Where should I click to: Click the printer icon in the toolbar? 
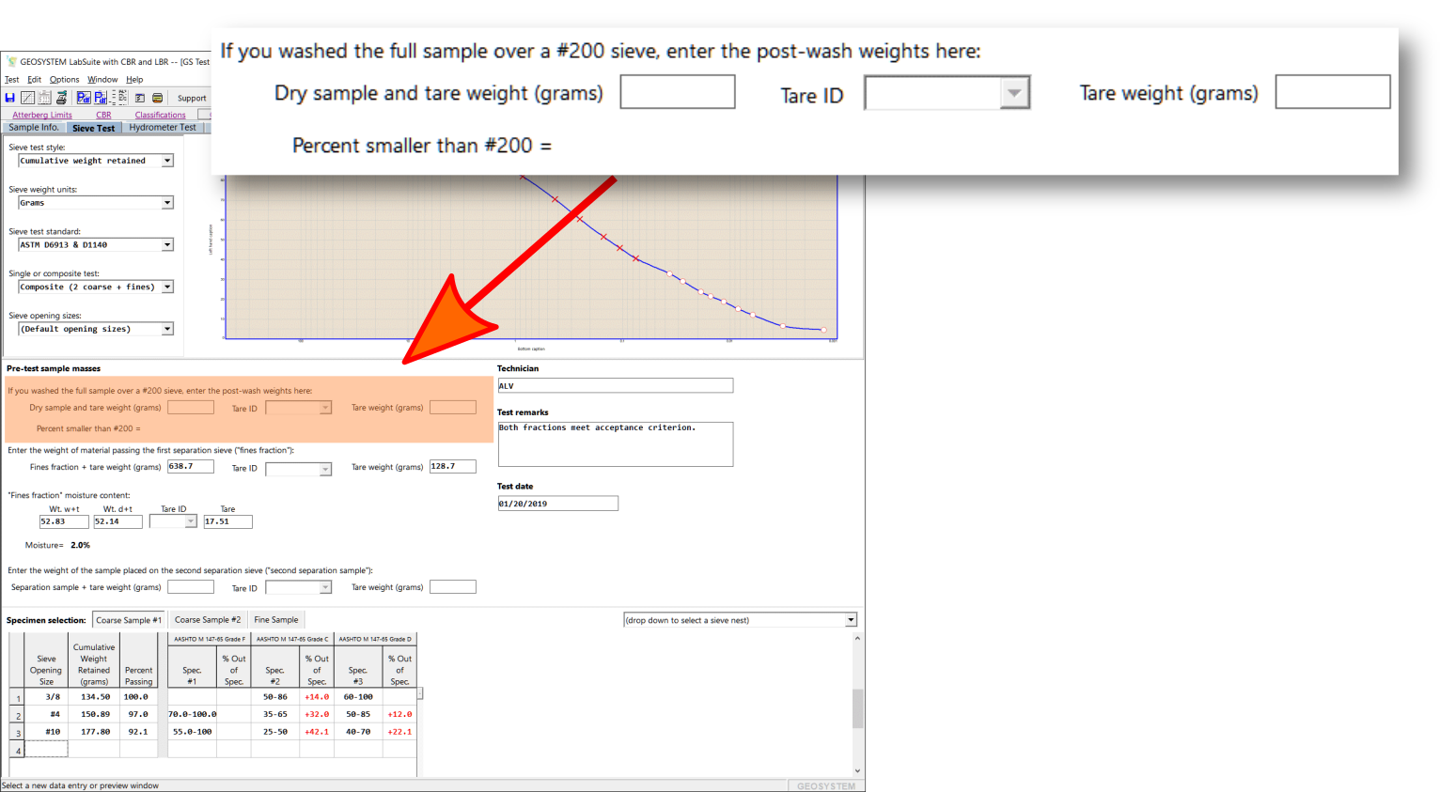61,98
